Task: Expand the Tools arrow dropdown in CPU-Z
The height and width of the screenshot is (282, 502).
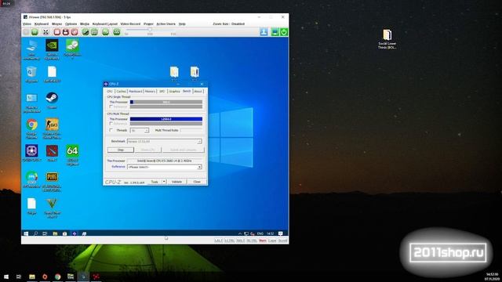Action: point(164,182)
